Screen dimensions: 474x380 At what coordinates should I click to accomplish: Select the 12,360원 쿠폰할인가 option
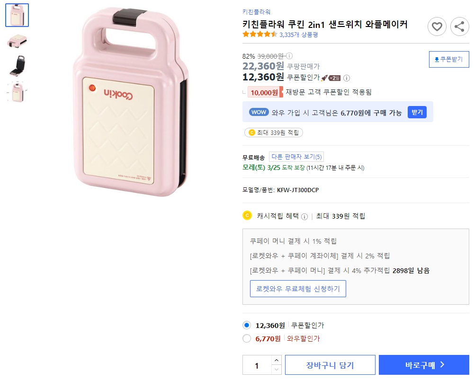246,325
